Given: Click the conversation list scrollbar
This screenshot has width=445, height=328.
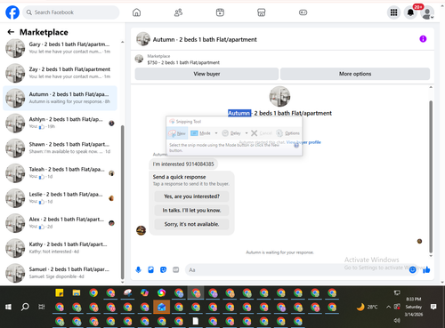Looking at the screenshot, I should point(122,202).
